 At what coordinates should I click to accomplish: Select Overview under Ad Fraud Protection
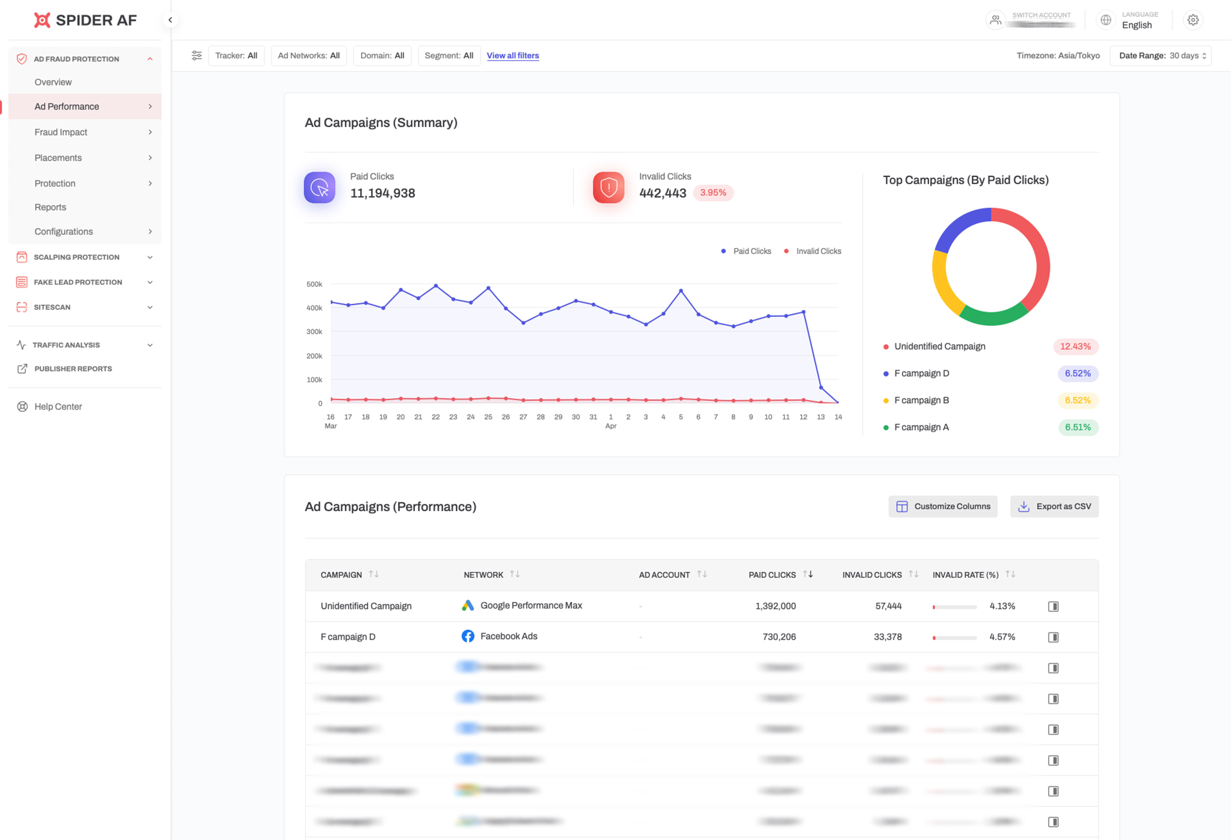click(x=53, y=81)
